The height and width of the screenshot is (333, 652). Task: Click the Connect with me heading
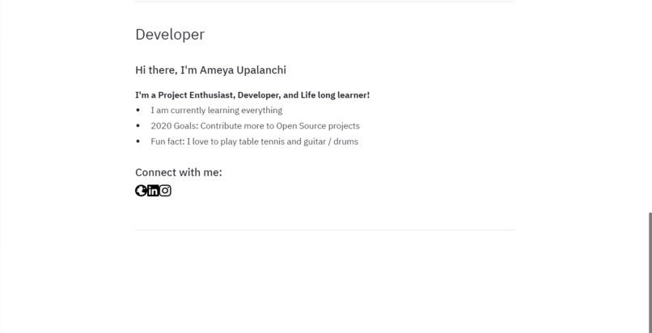tap(179, 172)
